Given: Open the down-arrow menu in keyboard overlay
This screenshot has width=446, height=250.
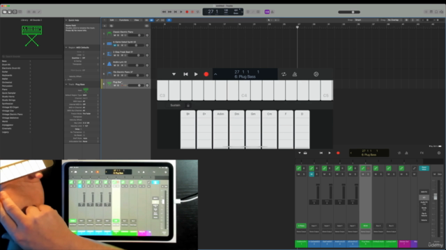Looking at the screenshot, I should pyautogui.click(x=174, y=74).
